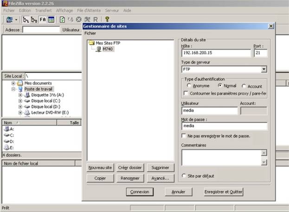Open the Site Manager toolbar icon
Viewport: 289px width, 212px height.
tap(9, 20)
